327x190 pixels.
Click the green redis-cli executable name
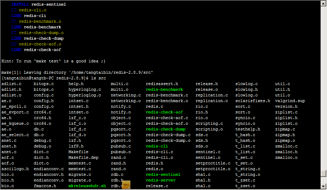(157, 146)
